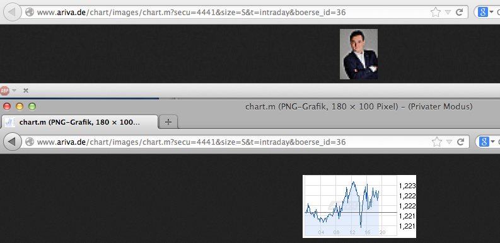Click the Google search engine icon in lower window
Screen dimensions: 500x243
(484, 142)
